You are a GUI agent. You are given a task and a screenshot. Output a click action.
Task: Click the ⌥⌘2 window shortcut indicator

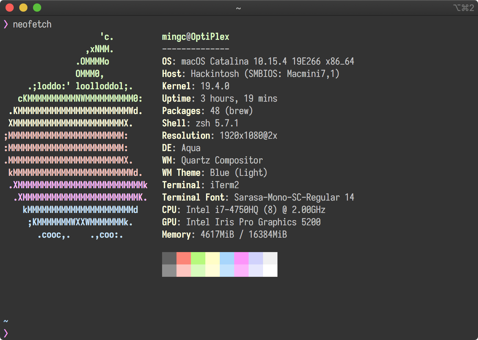pos(464,8)
